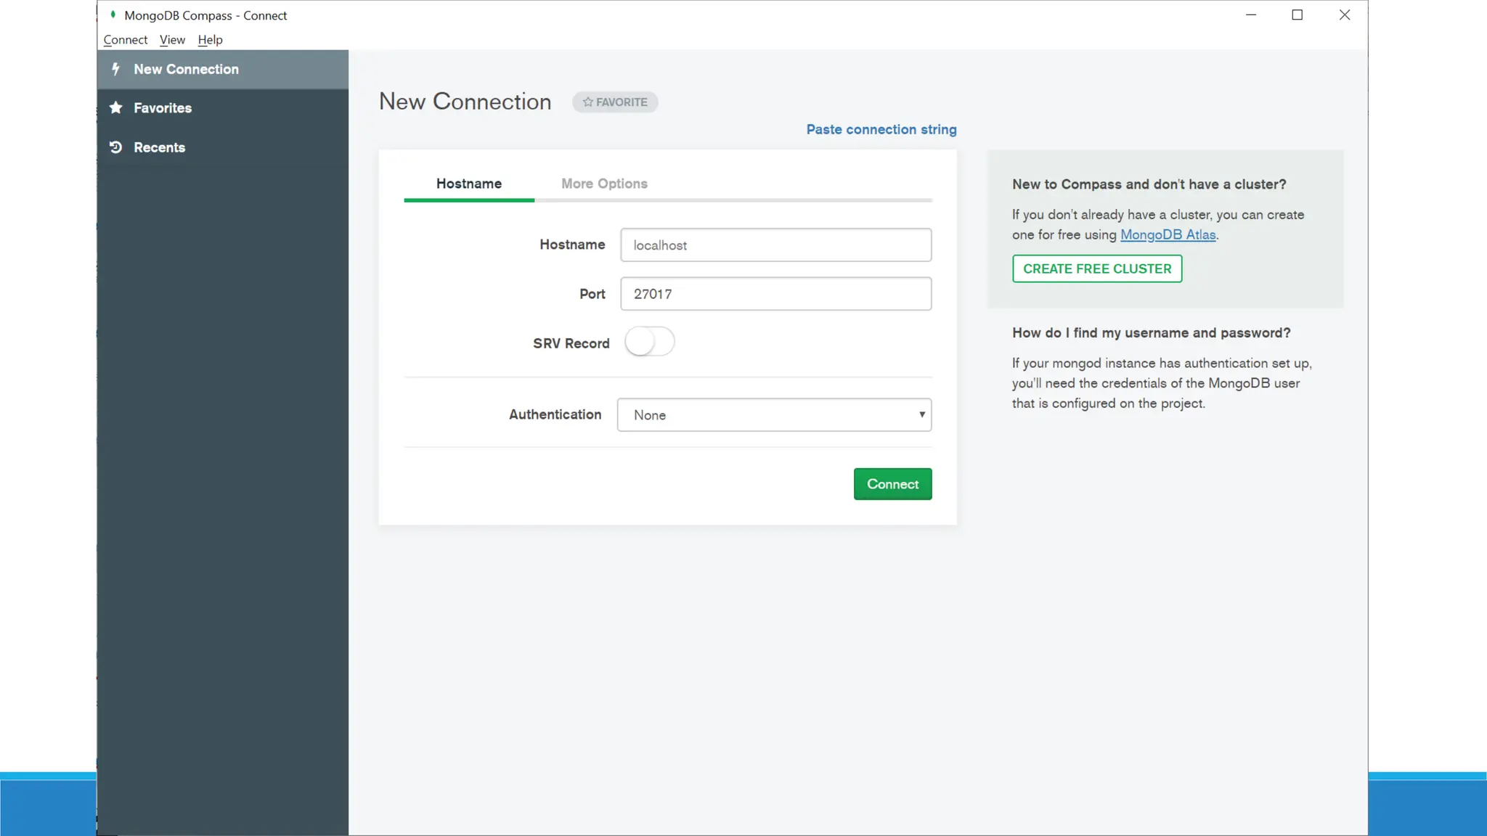Viewport: 1487px width, 836px height.
Task: Enable the SRV Record toggle
Action: coord(649,342)
